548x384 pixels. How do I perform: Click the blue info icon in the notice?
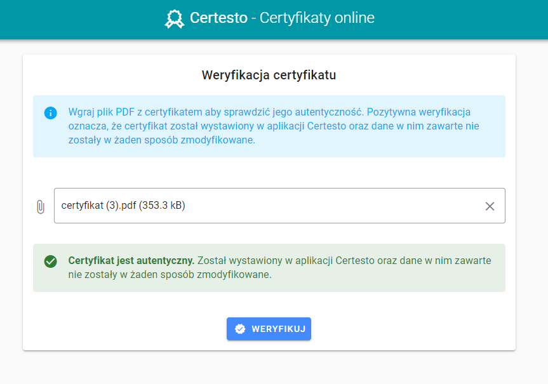pos(51,113)
